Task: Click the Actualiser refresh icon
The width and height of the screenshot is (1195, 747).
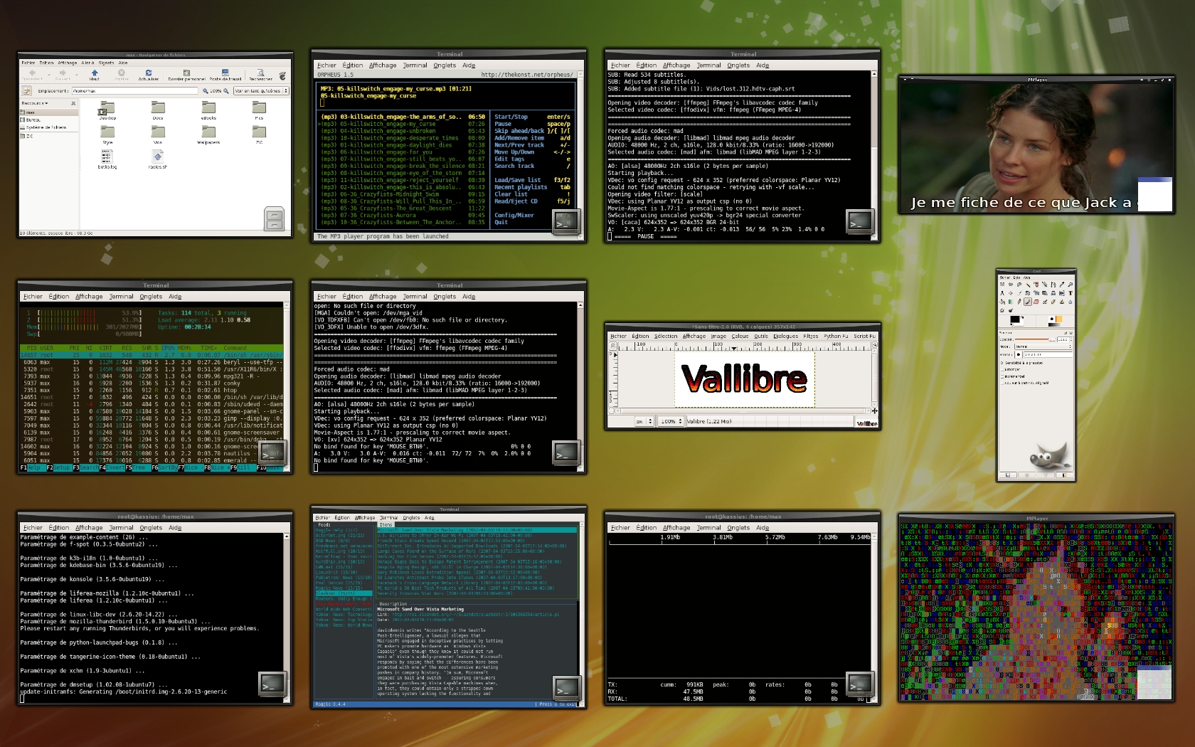Action: (x=148, y=73)
